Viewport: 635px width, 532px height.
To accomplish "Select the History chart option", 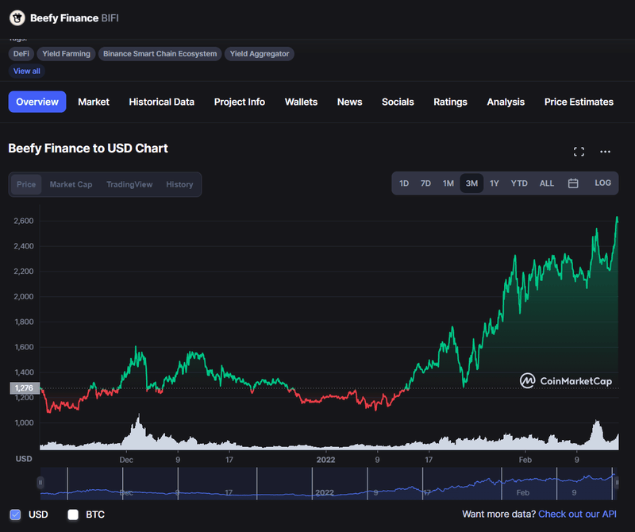I will (x=179, y=184).
